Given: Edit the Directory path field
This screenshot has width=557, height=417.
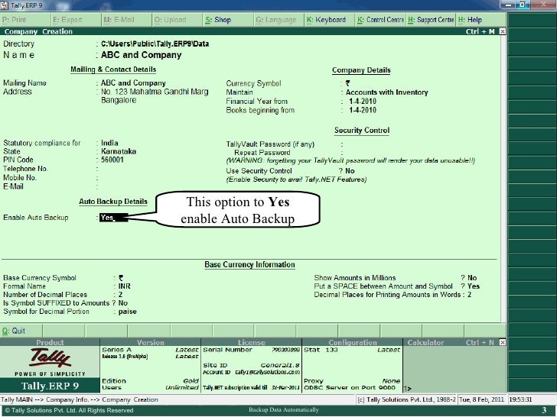Looking at the screenshot, I should tap(155, 44).
